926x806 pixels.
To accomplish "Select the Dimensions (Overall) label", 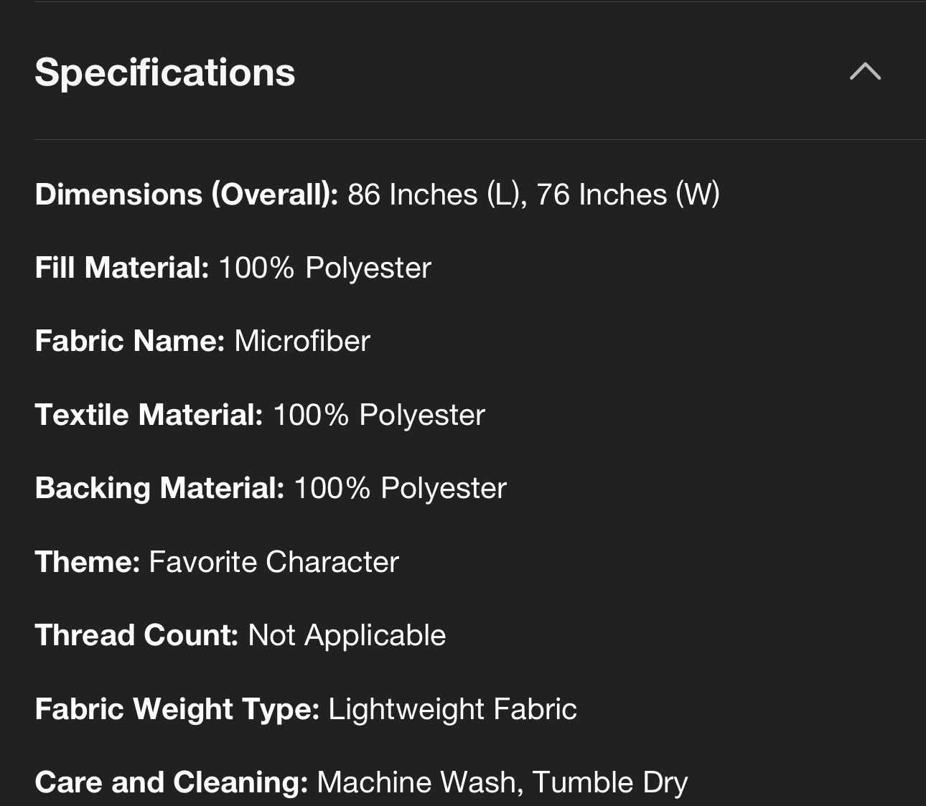I will click(186, 195).
